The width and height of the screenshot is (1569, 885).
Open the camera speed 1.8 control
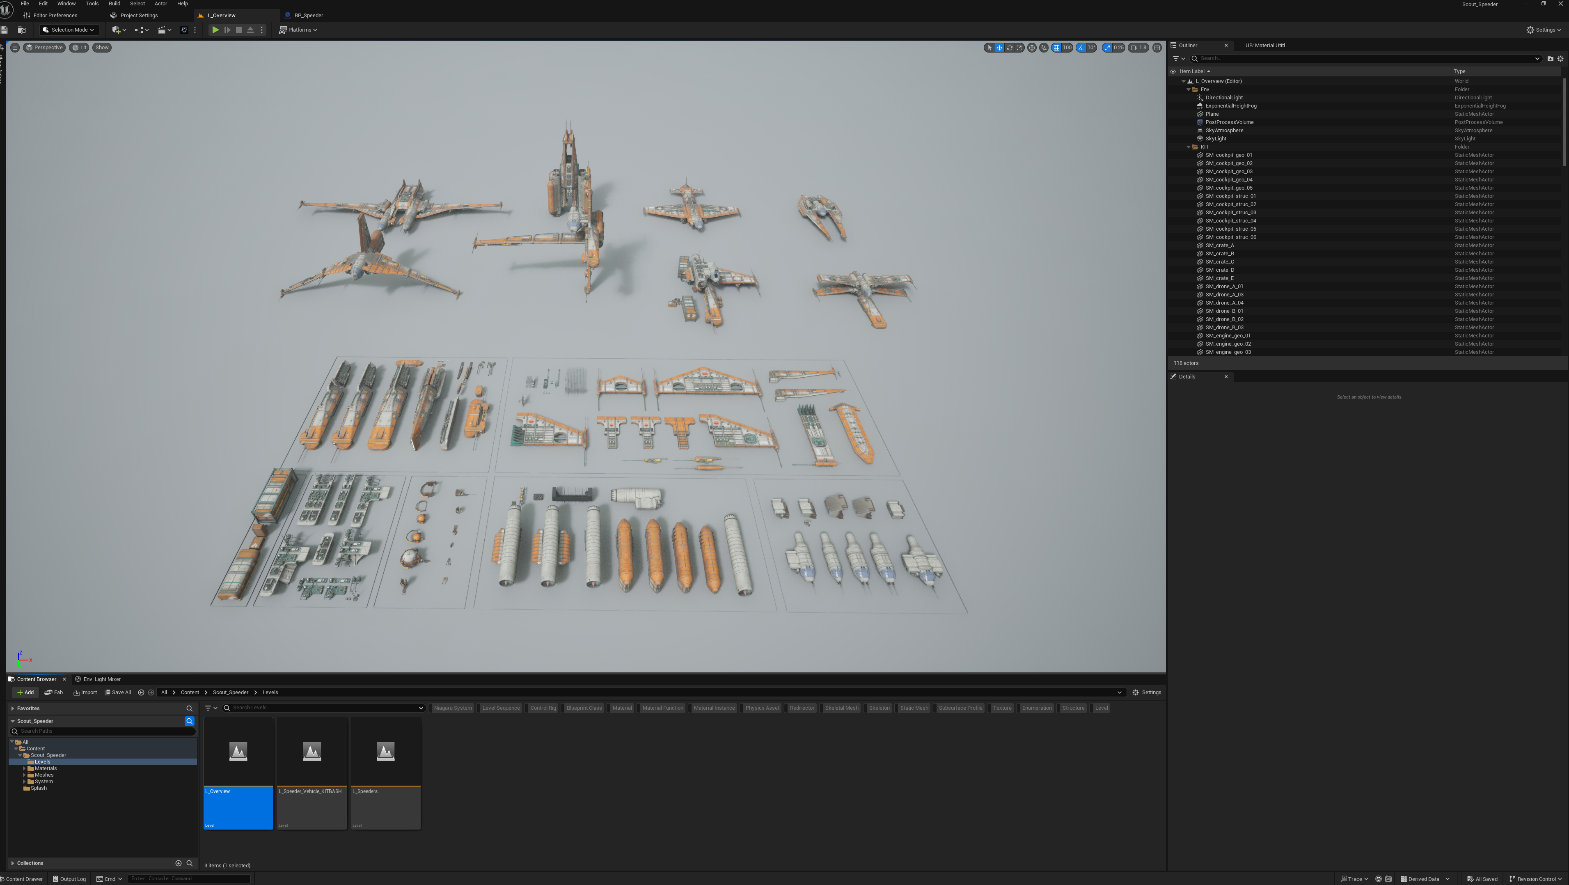pyautogui.click(x=1138, y=48)
